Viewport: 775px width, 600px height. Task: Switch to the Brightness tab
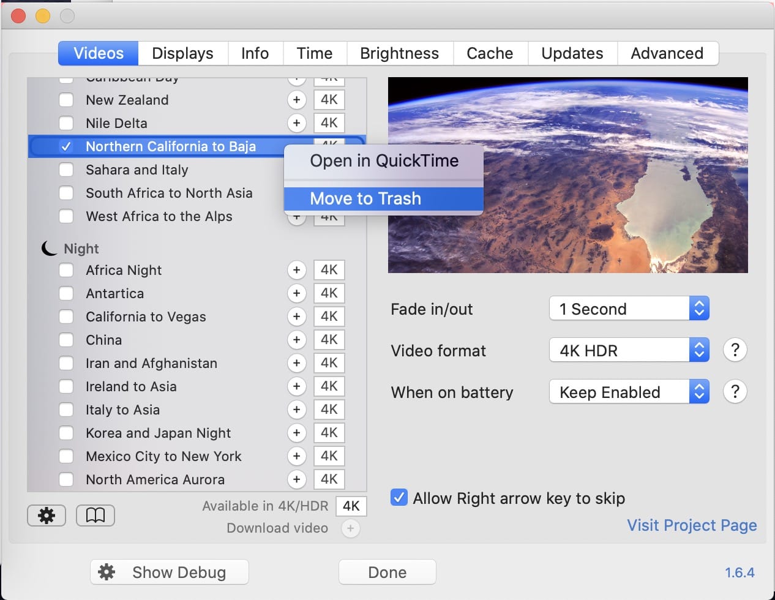point(399,53)
